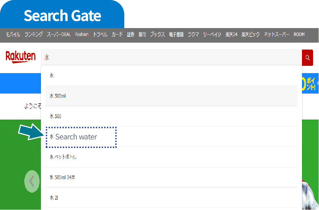Open the スーパーDEAL section
Image resolution: width=319 pixels, height=210 pixels.
tap(59, 35)
